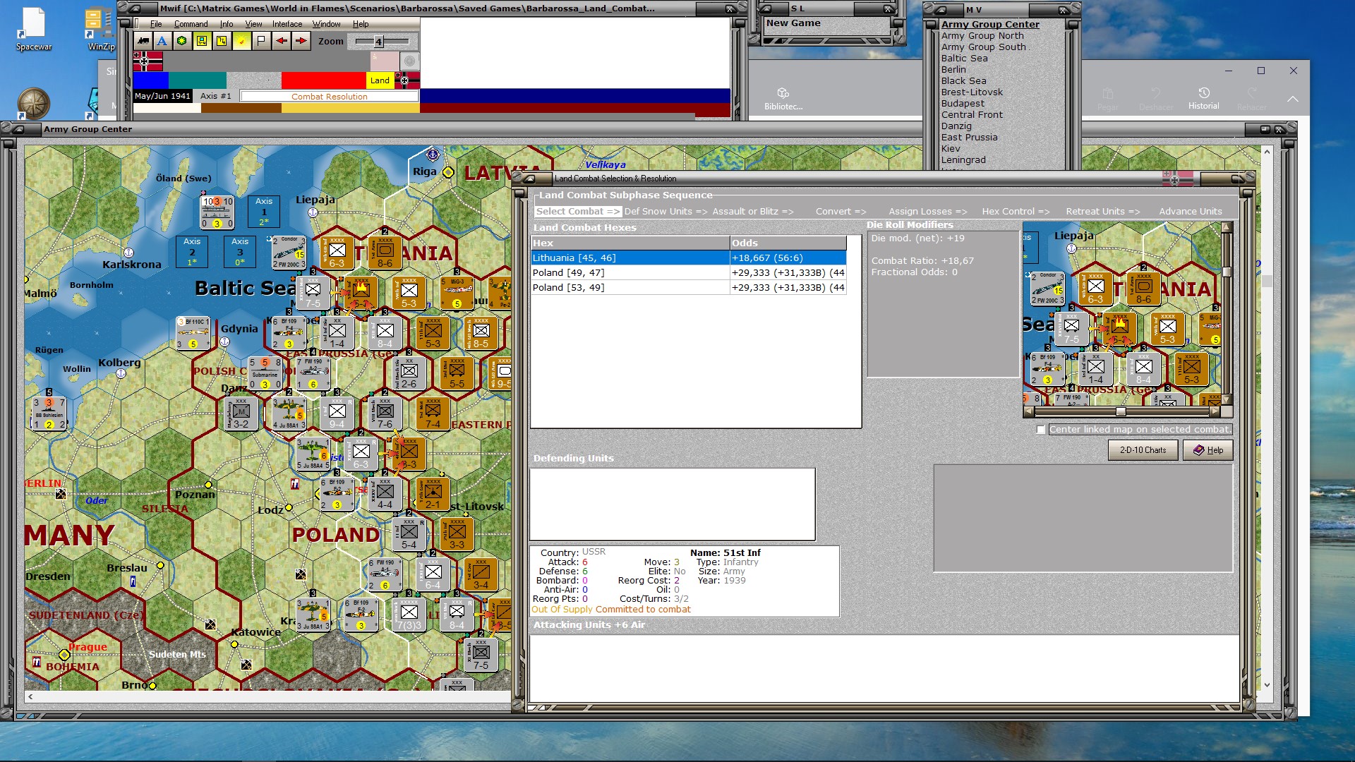Image resolution: width=1355 pixels, height=762 pixels.
Task: Click the white flag toolbar icon
Action: (261, 41)
